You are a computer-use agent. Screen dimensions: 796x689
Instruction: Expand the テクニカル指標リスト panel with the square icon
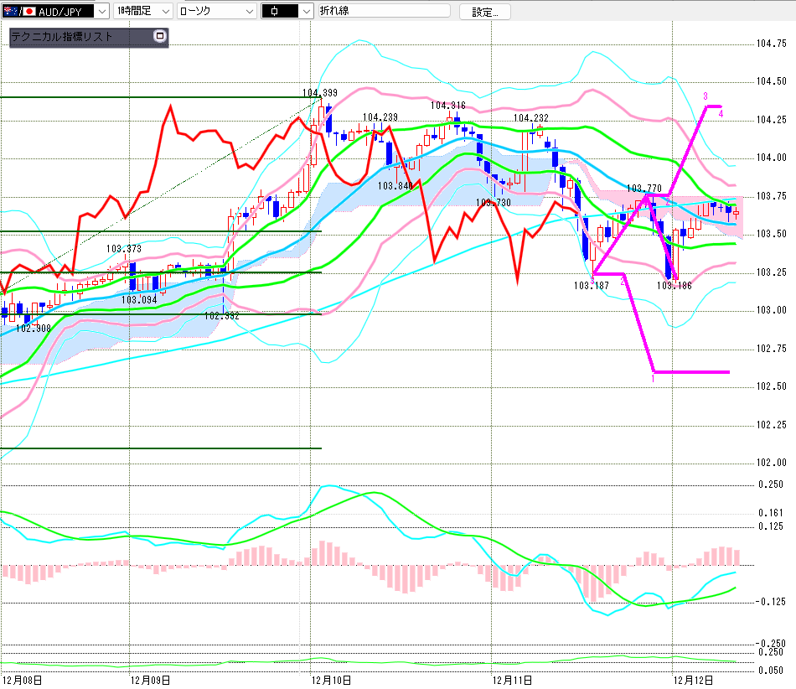160,37
